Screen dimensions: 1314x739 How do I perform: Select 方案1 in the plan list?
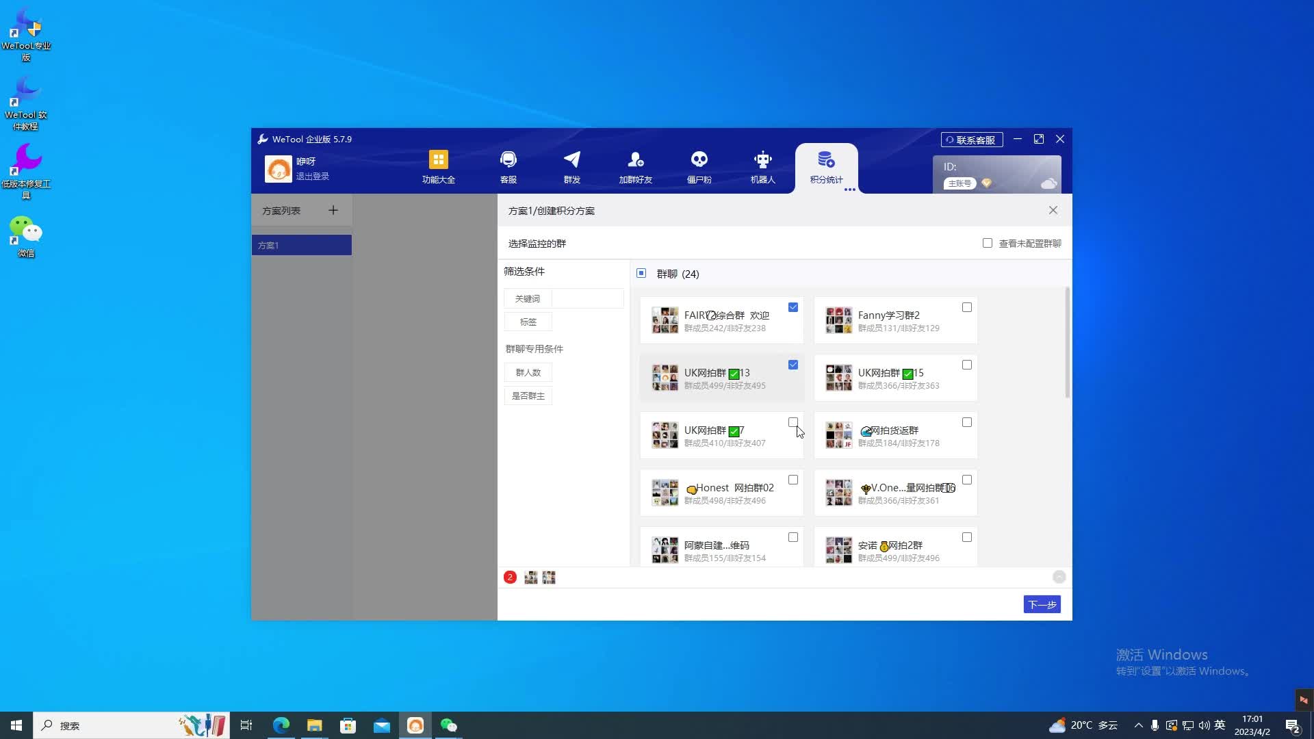pos(301,245)
